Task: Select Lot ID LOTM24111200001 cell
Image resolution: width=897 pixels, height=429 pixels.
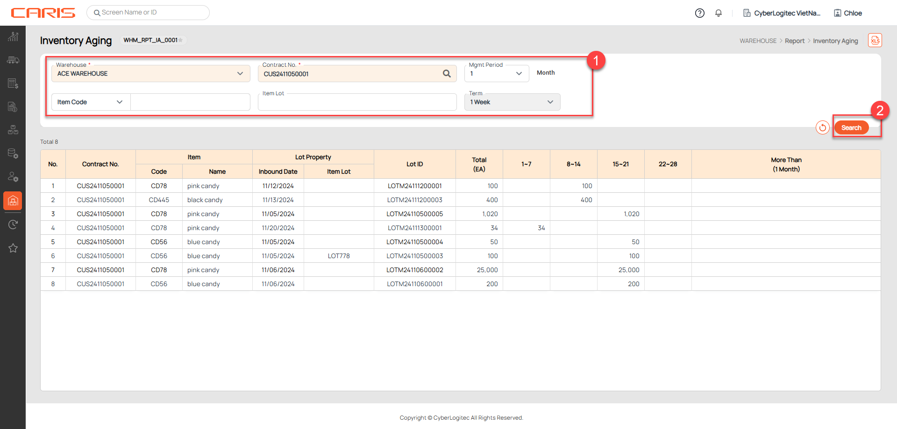Action: tap(415, 186)
